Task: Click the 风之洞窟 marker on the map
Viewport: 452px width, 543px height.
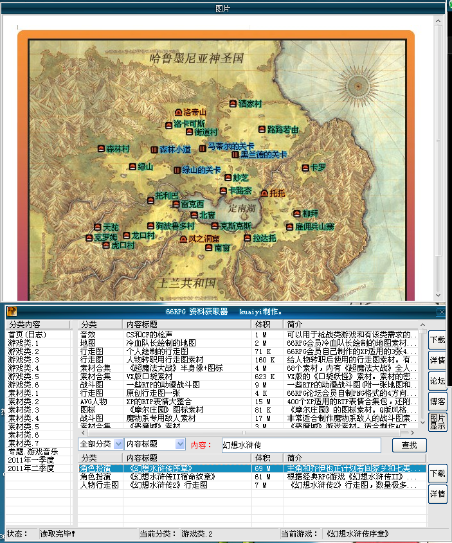Action: pos(184,239)
